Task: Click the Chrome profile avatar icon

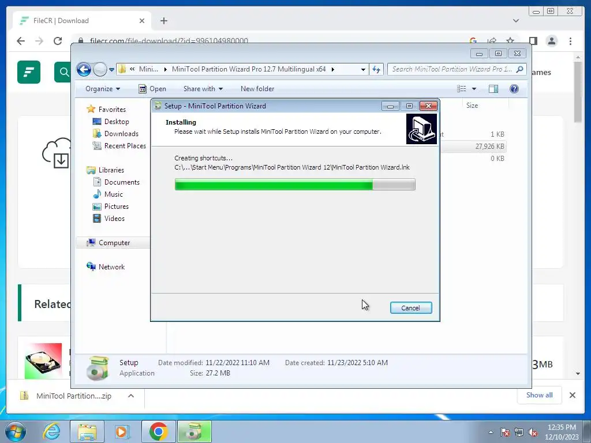Action: [x=552, y=41]
